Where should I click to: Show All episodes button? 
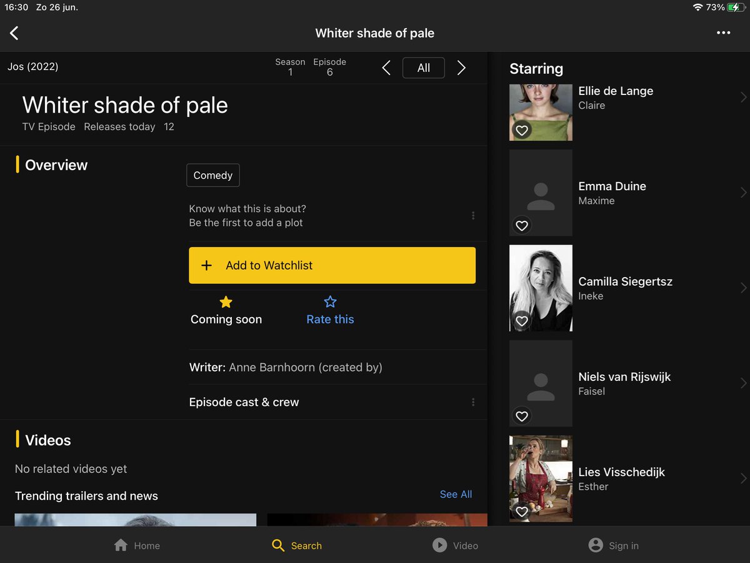coord(424,68)
